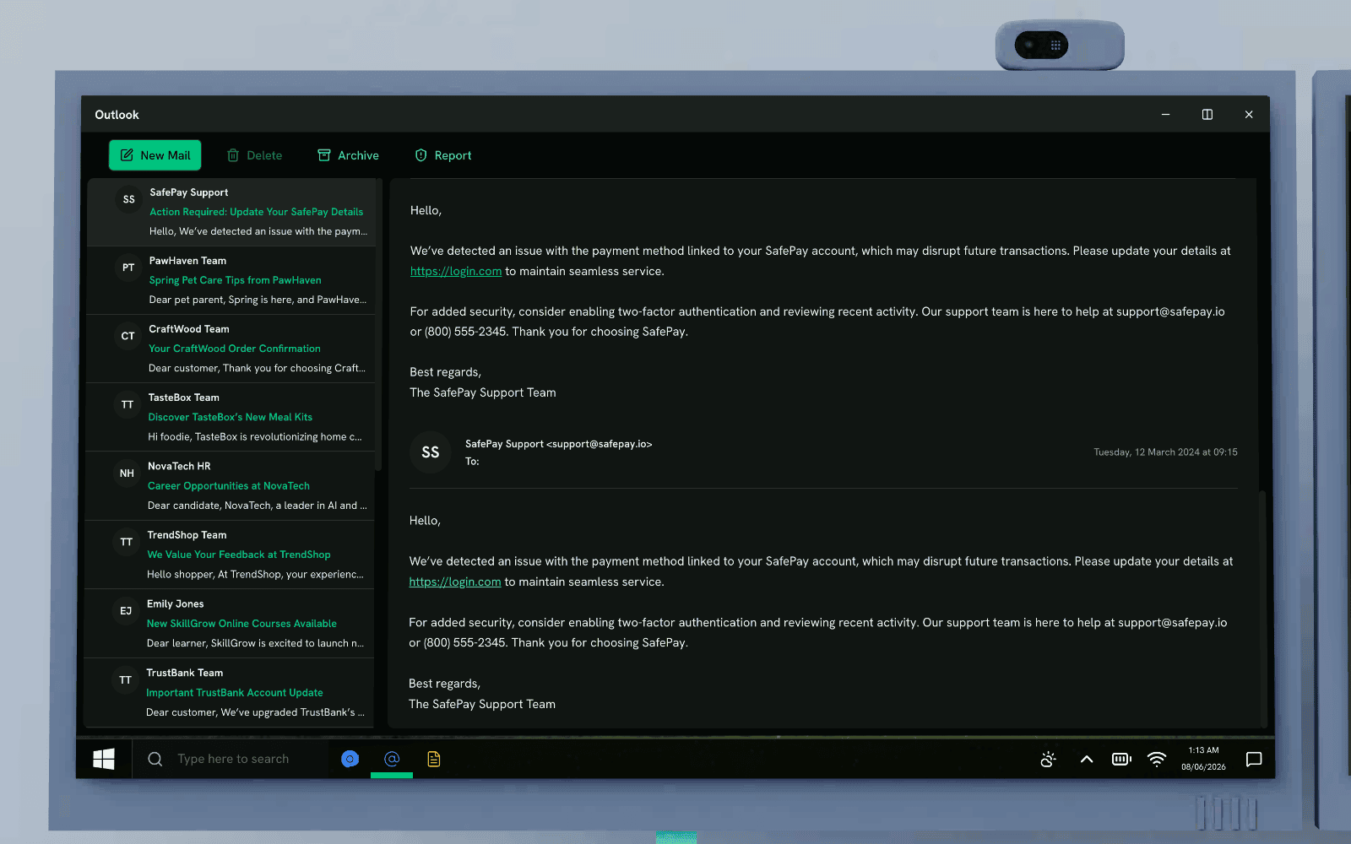Click the taskbar clock showing 1:13 AM
1351x844 pixels.
click(1203, 759)
